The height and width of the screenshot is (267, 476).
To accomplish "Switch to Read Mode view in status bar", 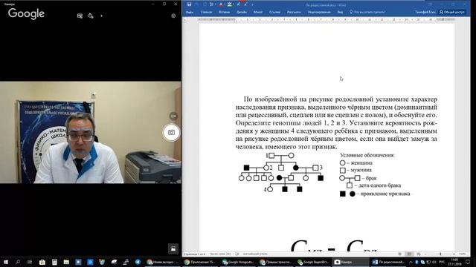I will (x=400, y=254).
